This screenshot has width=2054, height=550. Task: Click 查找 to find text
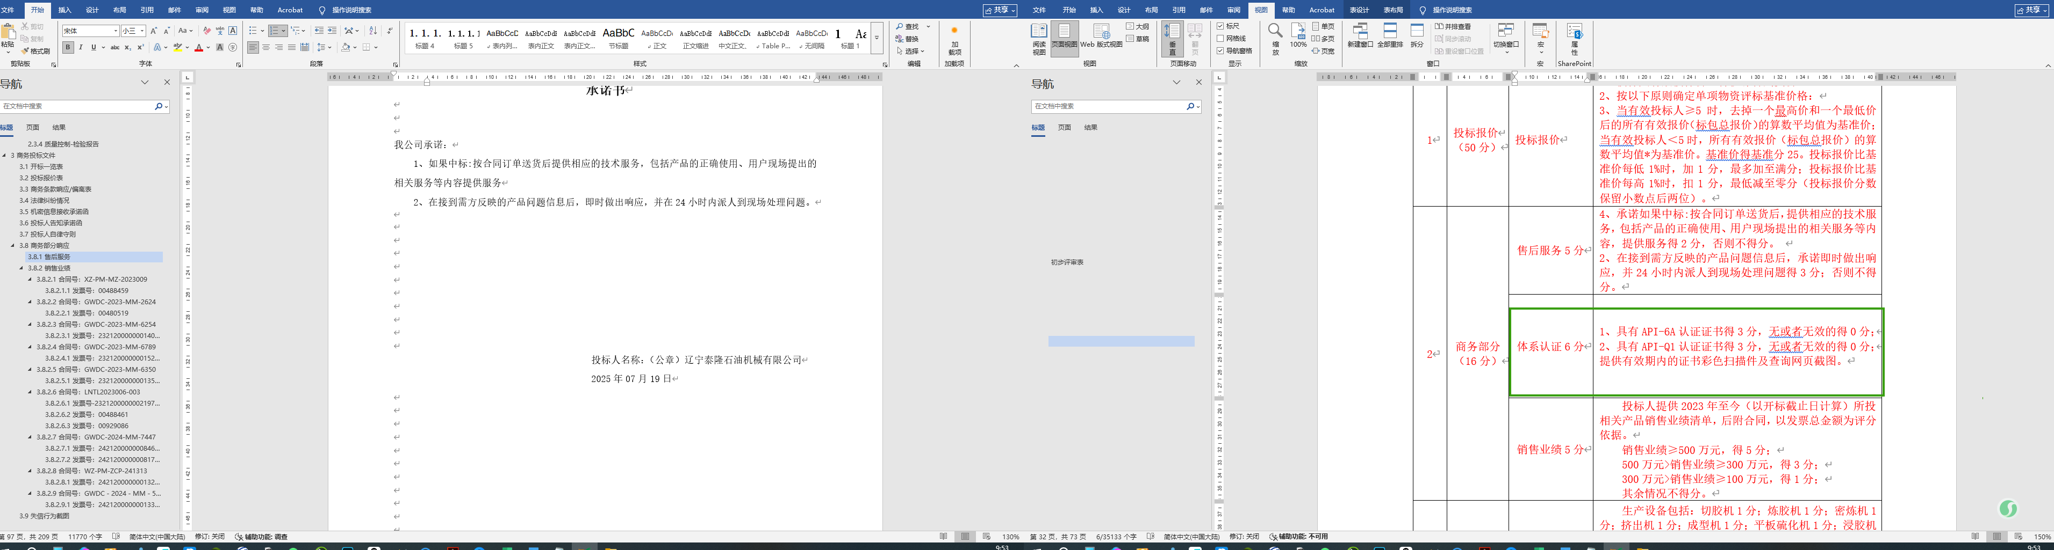coord(908,27)
